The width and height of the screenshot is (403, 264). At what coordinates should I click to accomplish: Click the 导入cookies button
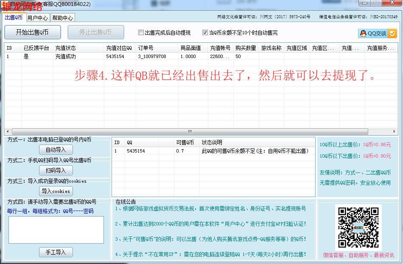(x=56, y=191)
